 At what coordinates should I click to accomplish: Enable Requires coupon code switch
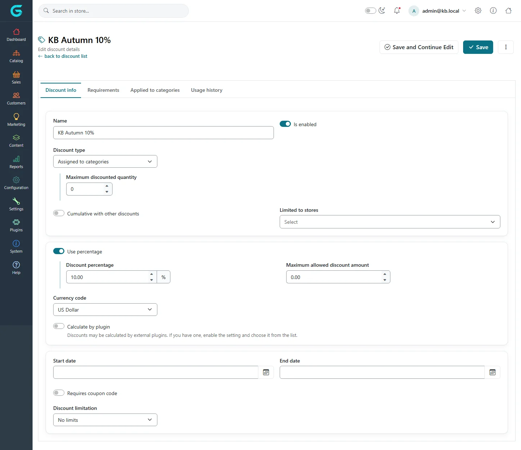[59, 393]
